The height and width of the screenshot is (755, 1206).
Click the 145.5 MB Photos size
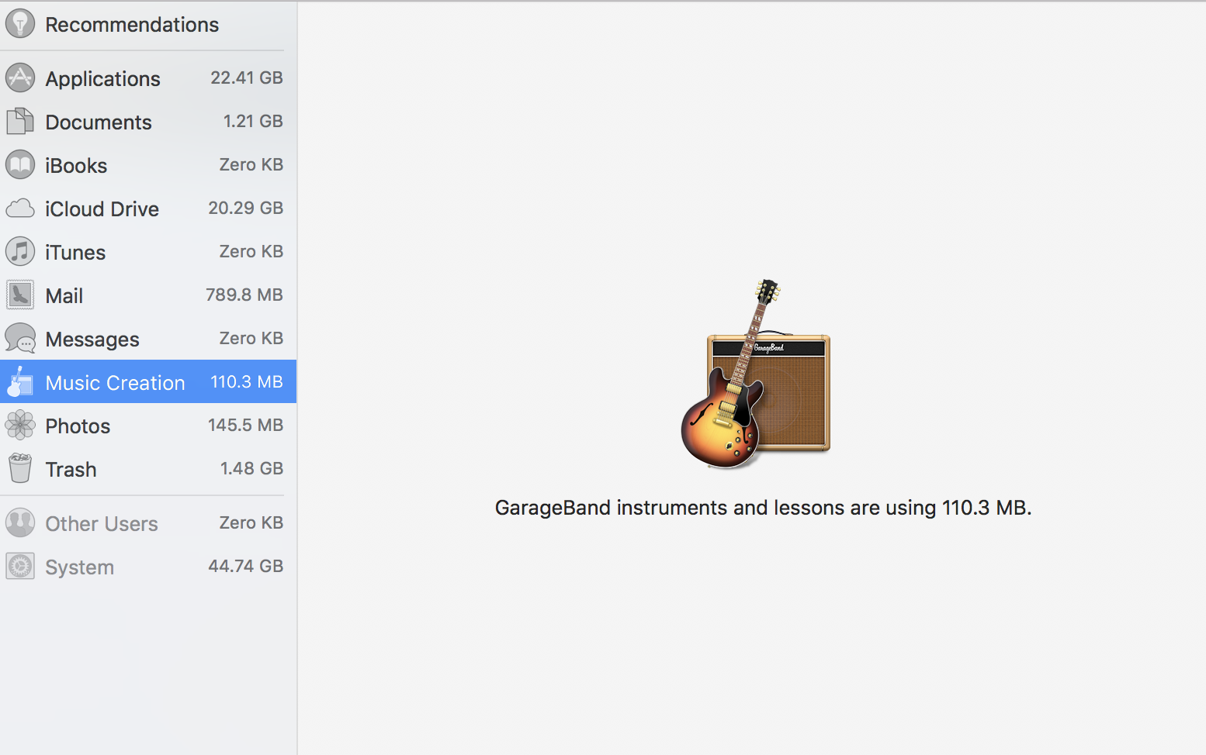(x=246, y=425)
